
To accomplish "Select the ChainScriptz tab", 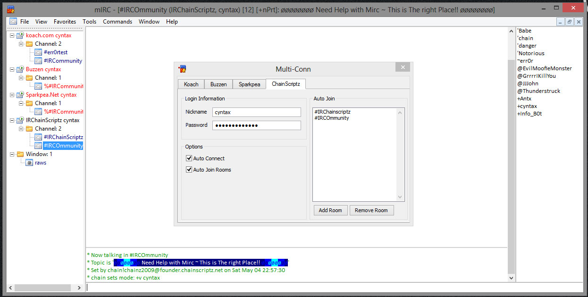I will [286, 84].
